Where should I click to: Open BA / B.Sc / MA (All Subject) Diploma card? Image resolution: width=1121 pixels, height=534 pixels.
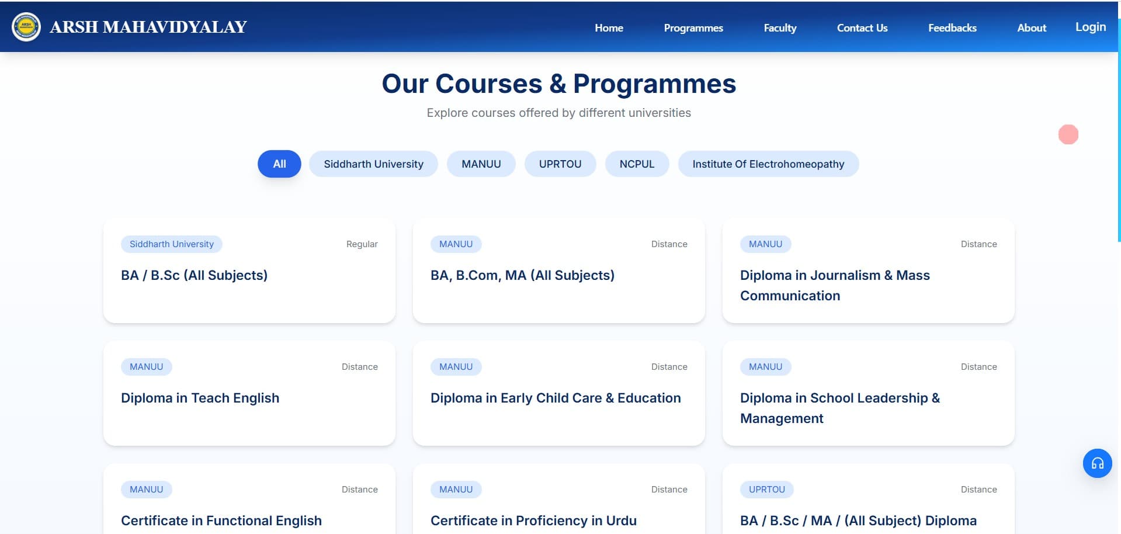click(869, 498)
